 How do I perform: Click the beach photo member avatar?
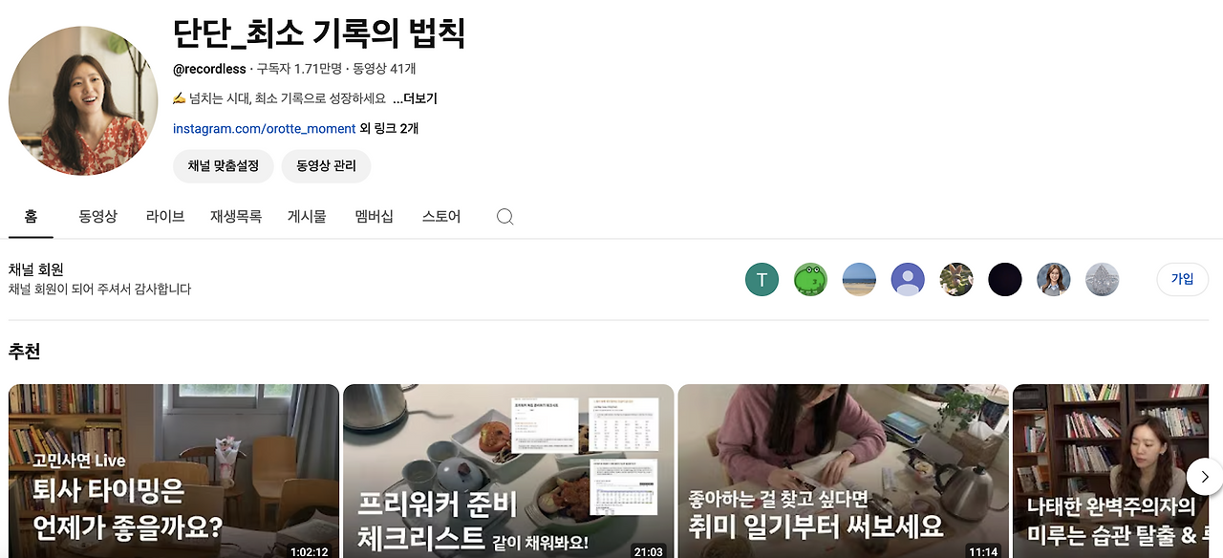tap(859, 280)
